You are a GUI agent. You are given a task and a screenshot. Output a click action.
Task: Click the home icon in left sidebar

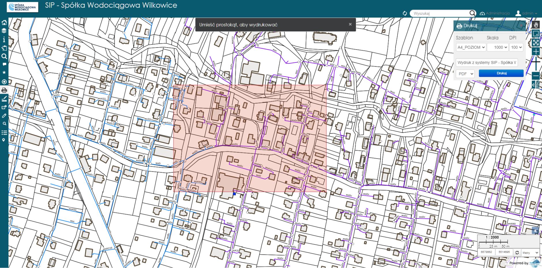[4, 22]
